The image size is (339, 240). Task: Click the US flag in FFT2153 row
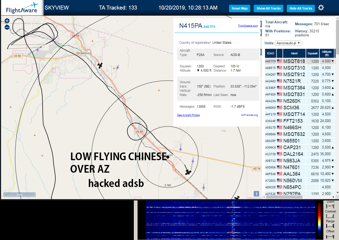[280, 121]
